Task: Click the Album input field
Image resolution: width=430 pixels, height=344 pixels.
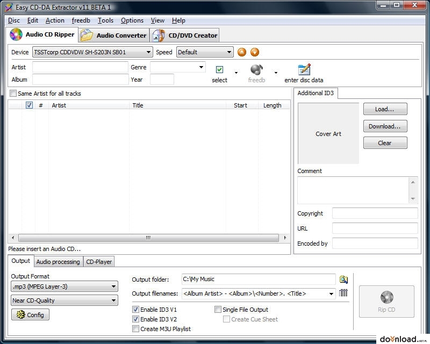Action: tap(80, 80)
